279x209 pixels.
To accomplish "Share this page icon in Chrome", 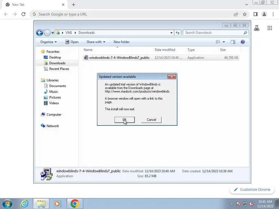I will pos(236,14).
